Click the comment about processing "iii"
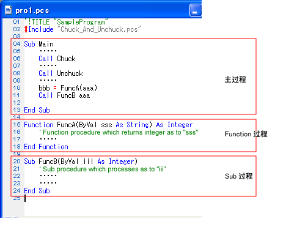 pyautogui.click(x=102, y=169)
